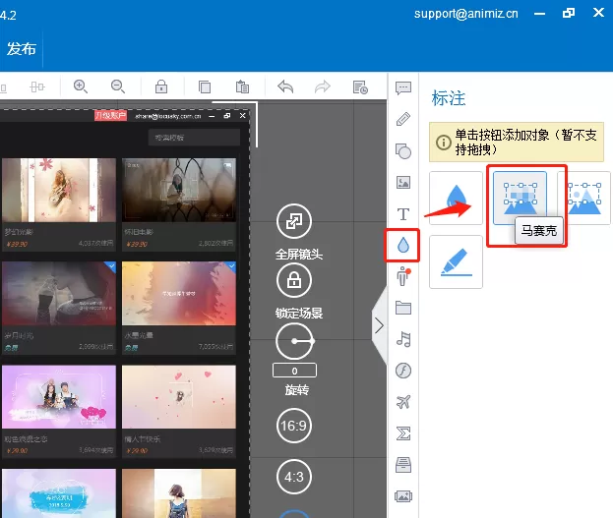Open the Text tool in sidebar
The width and height of the screenshot is (613, 518).
(x=403, y=214)
